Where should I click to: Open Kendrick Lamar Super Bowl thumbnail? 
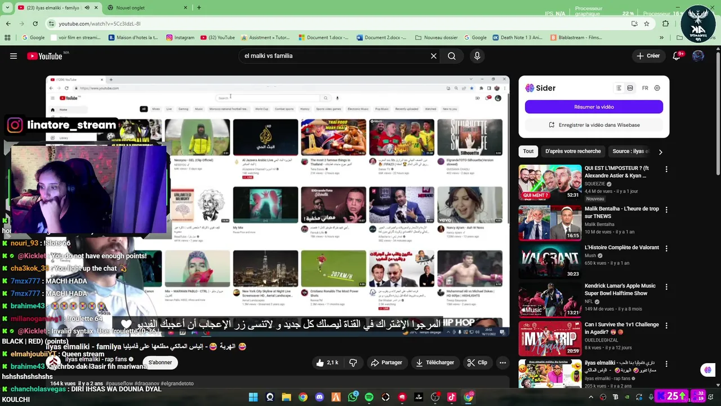[x=550, y=299]
